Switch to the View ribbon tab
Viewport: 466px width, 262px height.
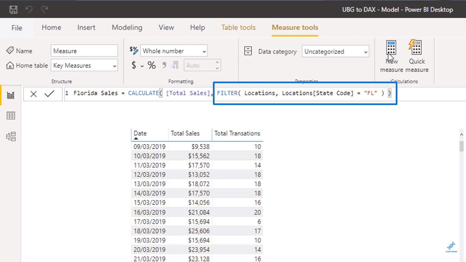166,27
